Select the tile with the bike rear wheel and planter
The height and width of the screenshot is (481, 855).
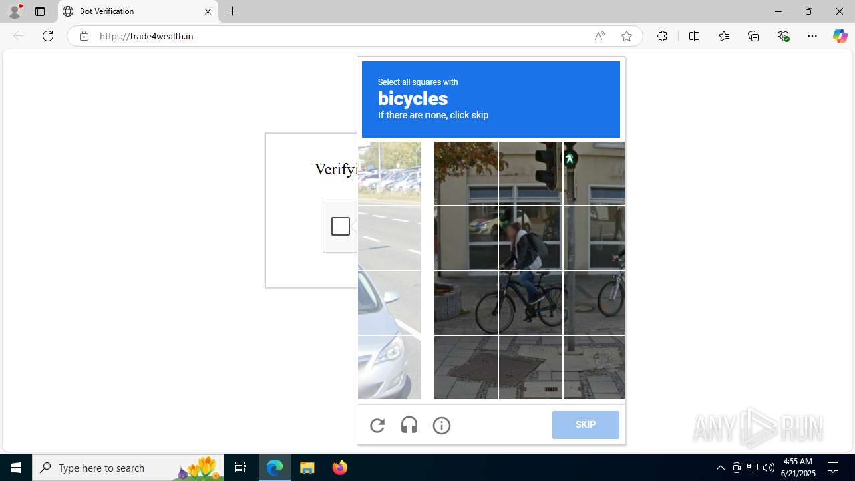pyautogui.click(x=466, y=303)
